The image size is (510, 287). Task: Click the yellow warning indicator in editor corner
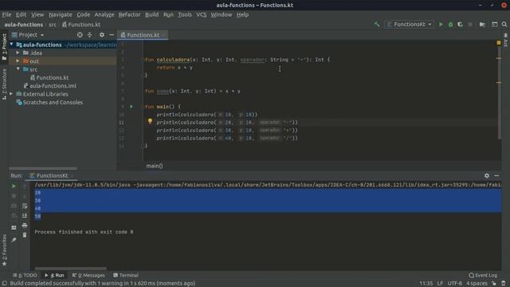[x=499, y=43]
